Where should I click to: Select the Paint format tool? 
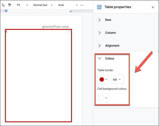(x=9, y=5)
